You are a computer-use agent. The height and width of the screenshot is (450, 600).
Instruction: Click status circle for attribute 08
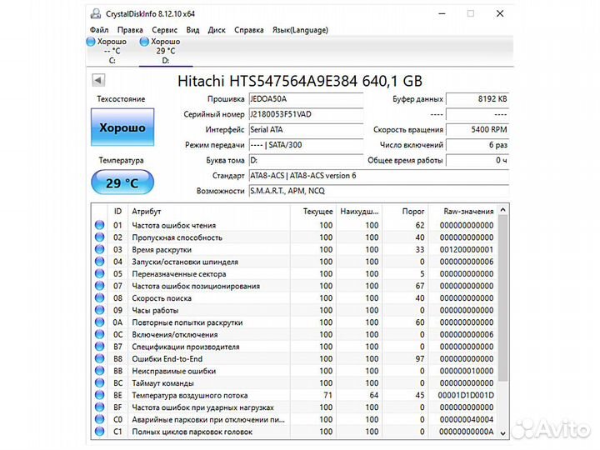[x=99, y=297]
